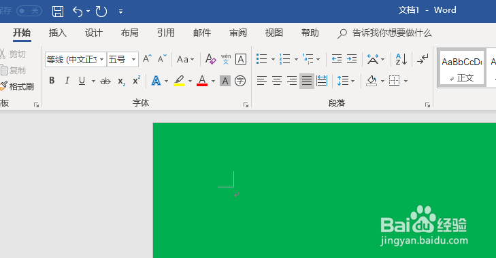The image size is (496, 258).
Task: Click the Bullets list icon
Action: tap(261, 59)
